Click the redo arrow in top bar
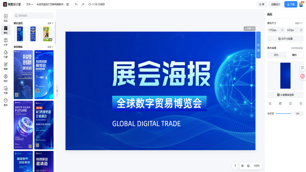This screenshot has height=172, width=306. click(83, 4)
